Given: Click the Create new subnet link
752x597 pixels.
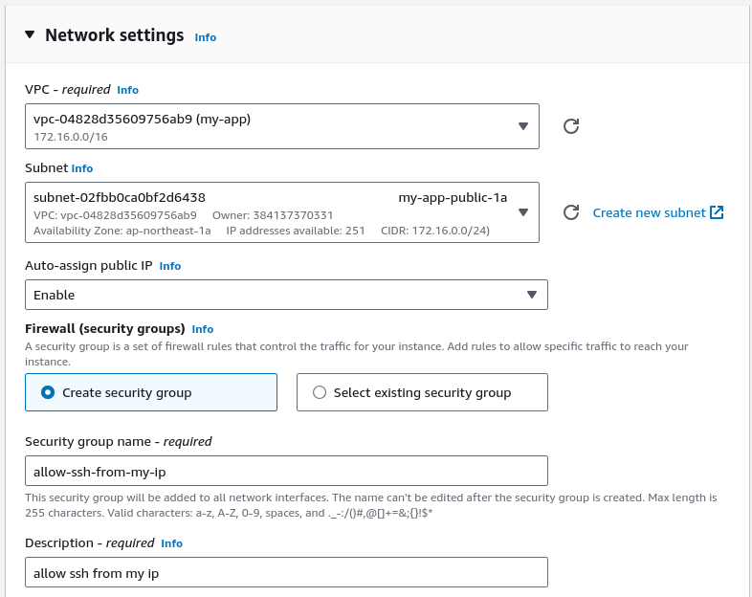Looking at the screenshot, I should tap(649, 212).
